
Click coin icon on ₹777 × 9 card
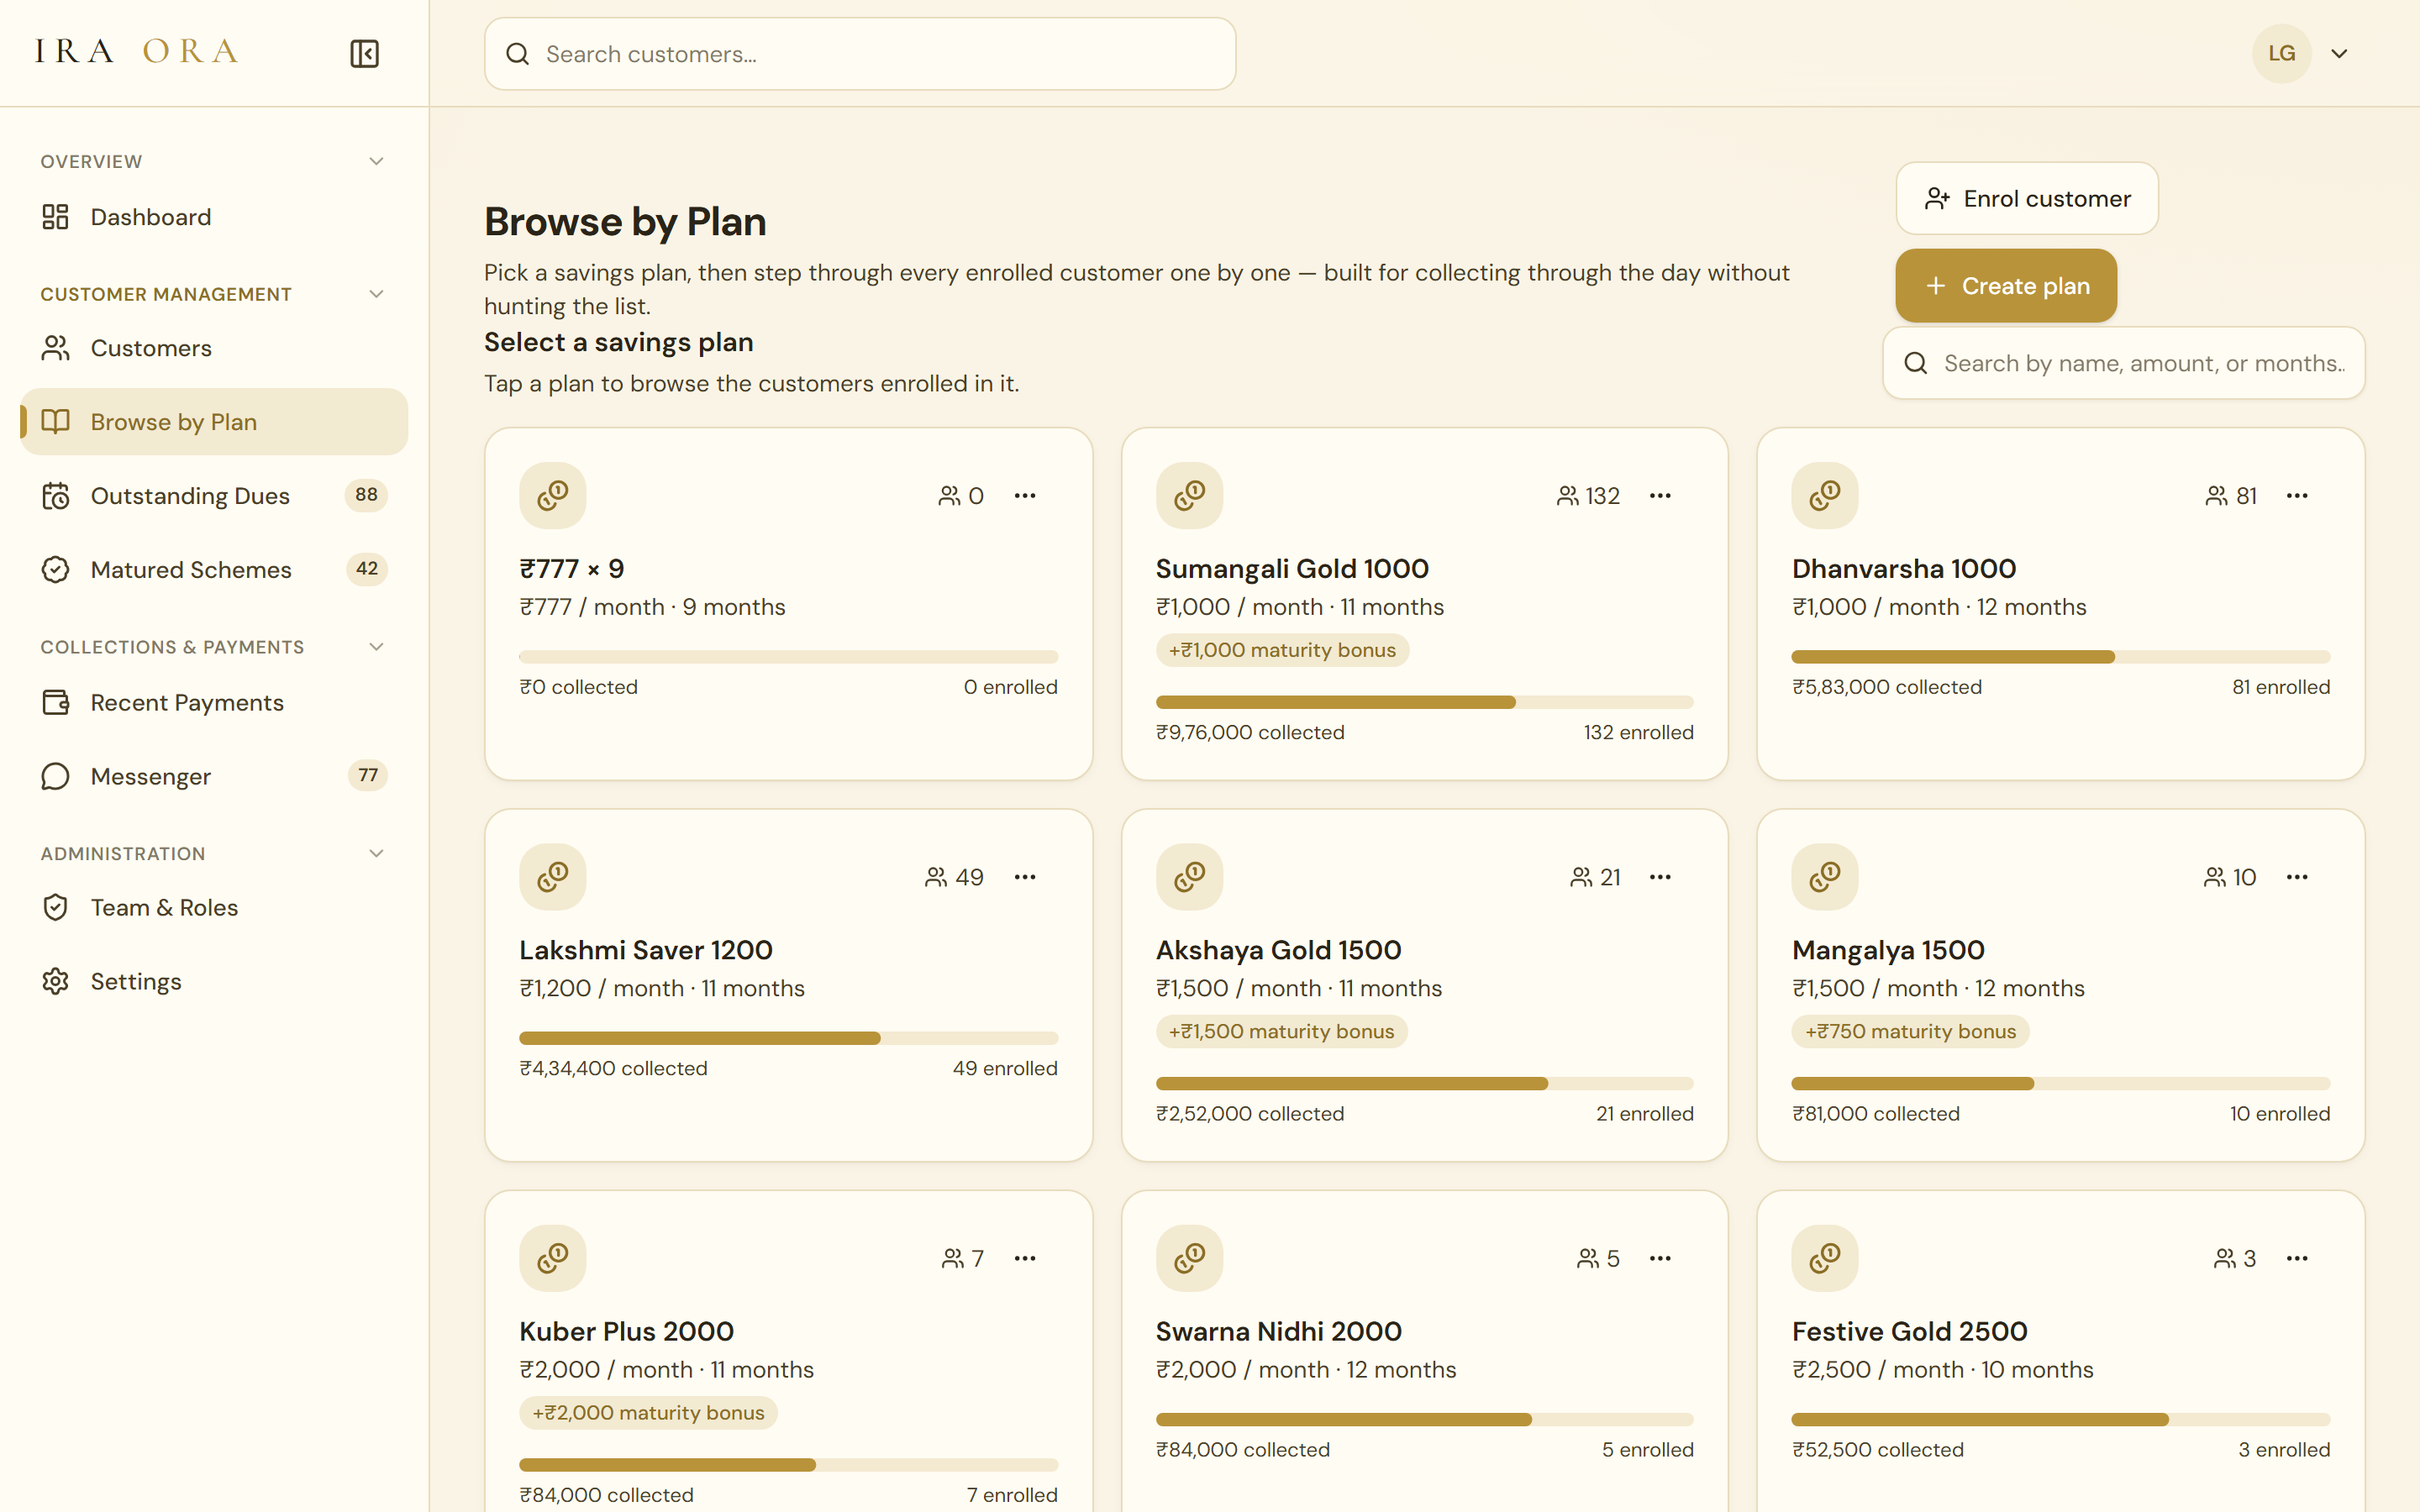(x=553, y=495)
